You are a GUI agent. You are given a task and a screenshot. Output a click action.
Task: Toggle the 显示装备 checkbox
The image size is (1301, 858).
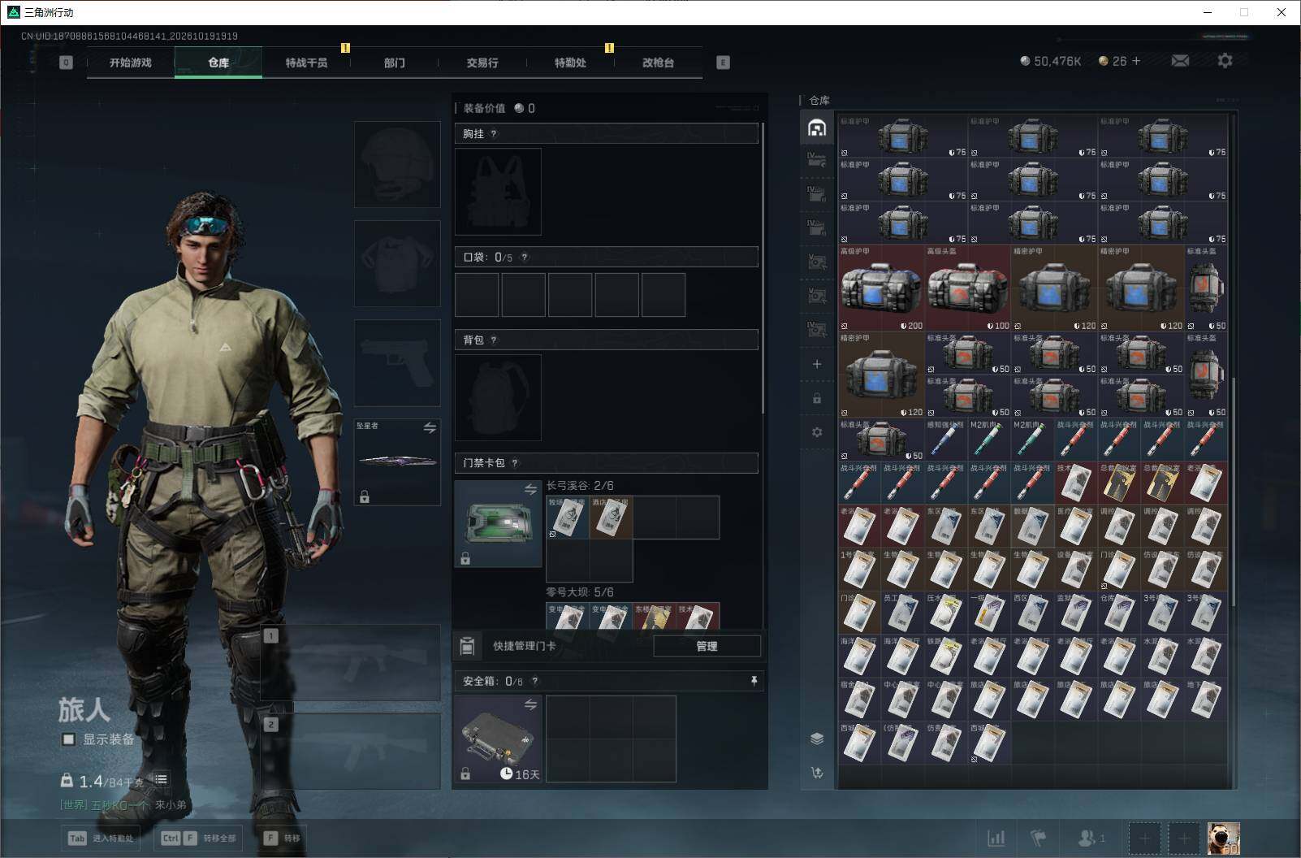(69, 739)
